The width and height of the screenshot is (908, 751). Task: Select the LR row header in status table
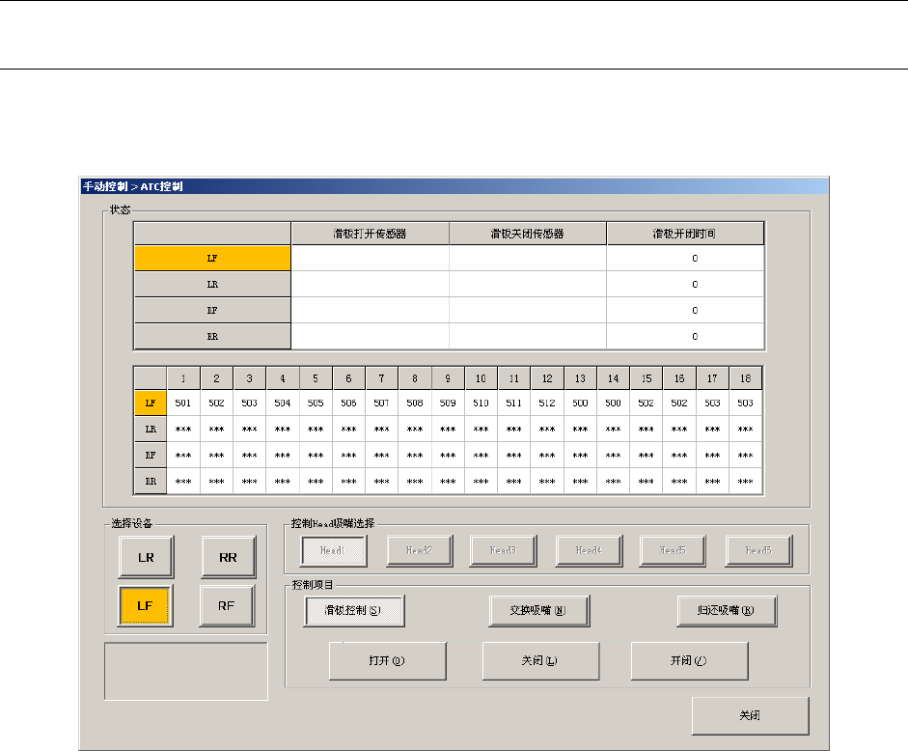[212, 285]
